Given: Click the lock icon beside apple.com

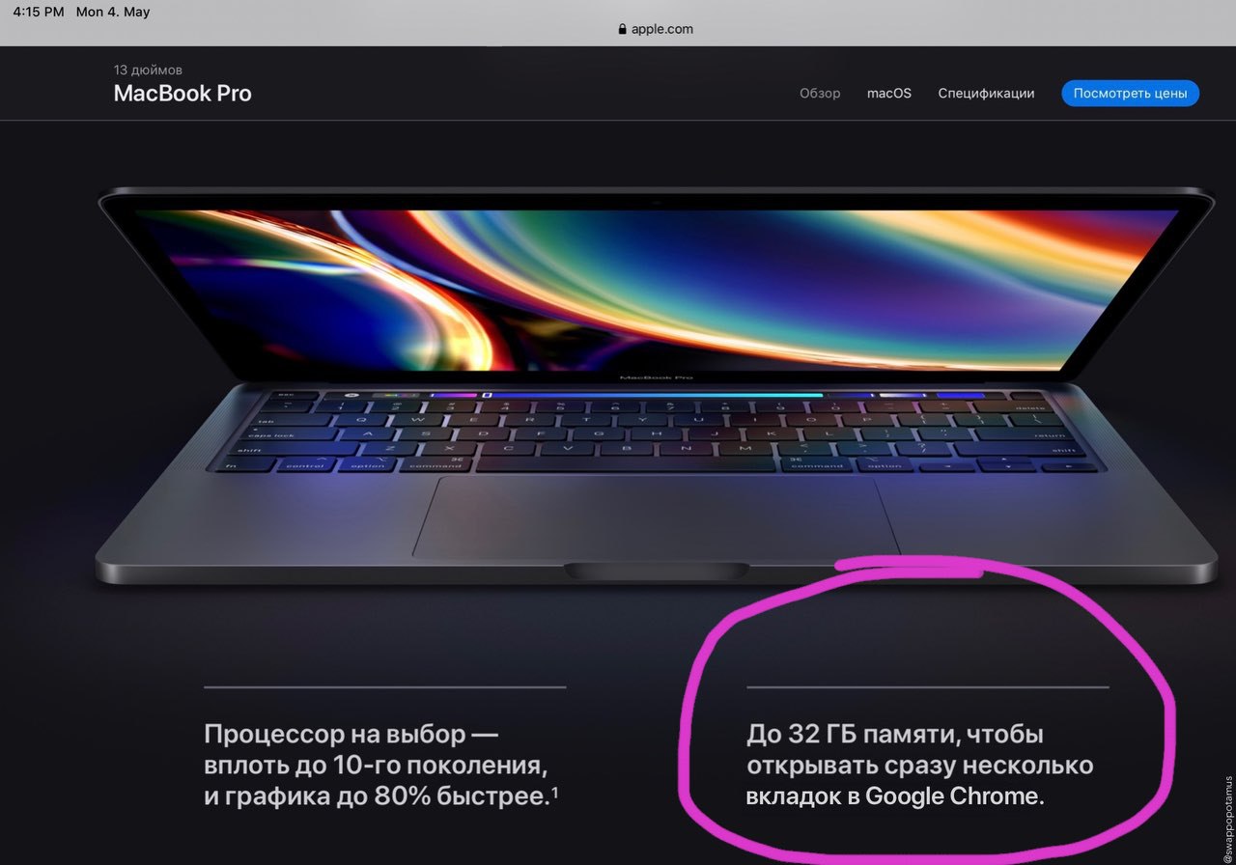Looking at the screenshot, I should pyautogui.click(x=623, y=29).
